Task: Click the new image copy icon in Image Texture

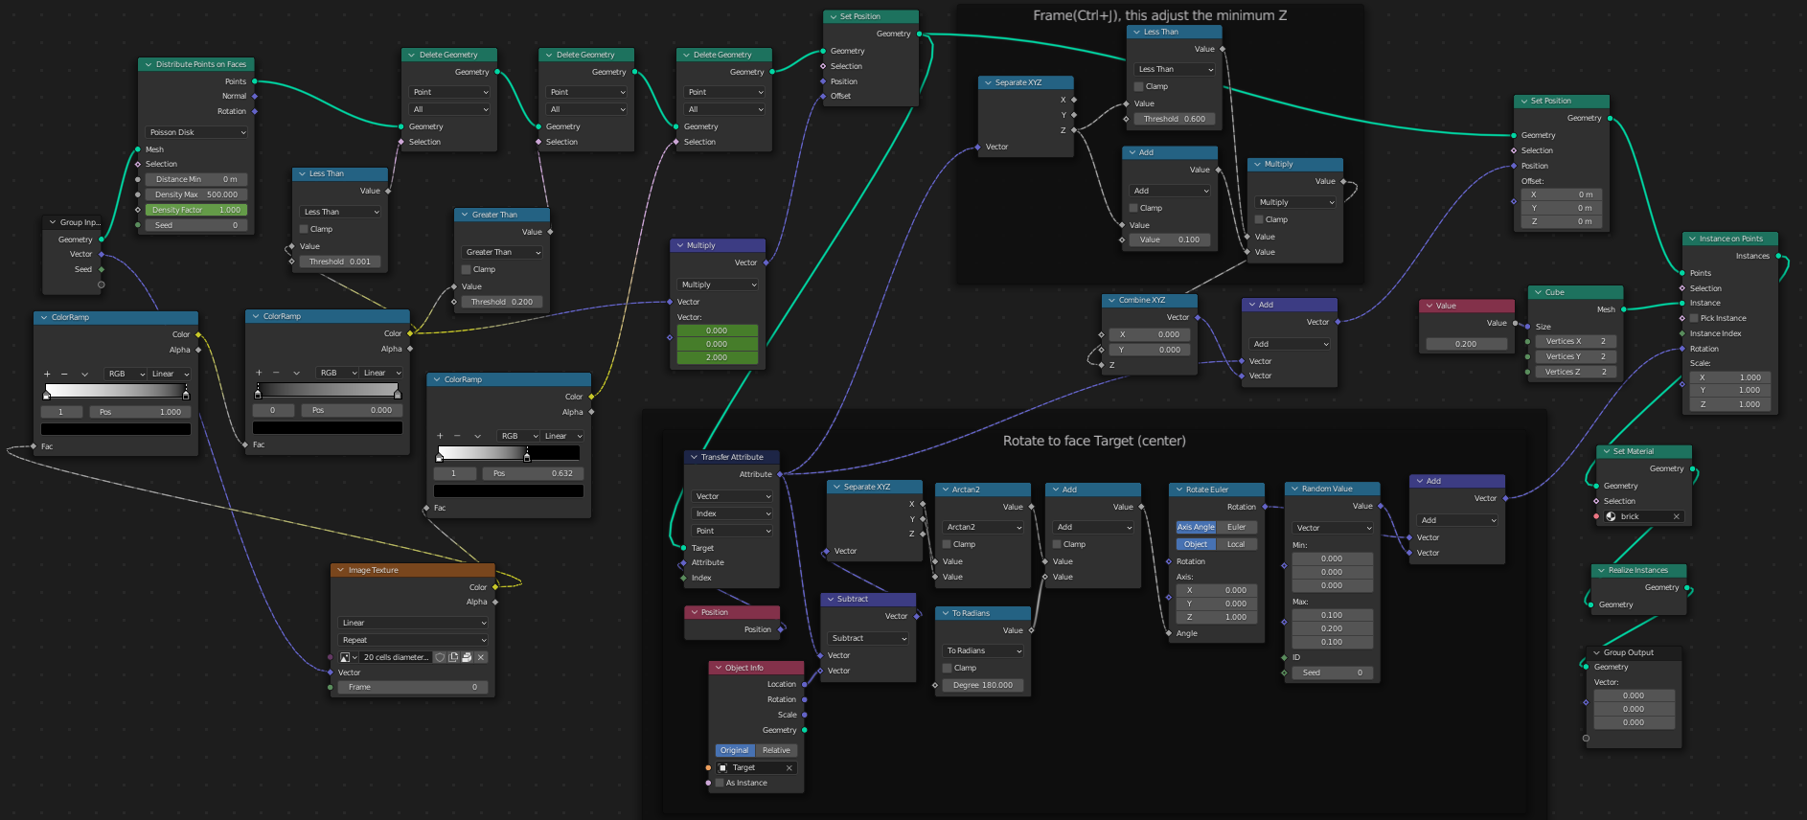Action: pyautogui.click(x=453, y=657)
